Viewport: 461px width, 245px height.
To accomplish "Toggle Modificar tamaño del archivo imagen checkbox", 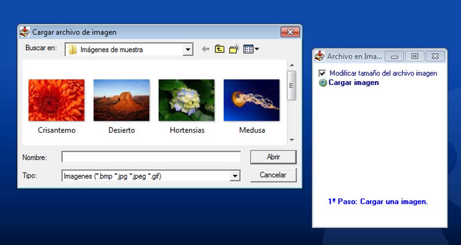I will [322, 73].
